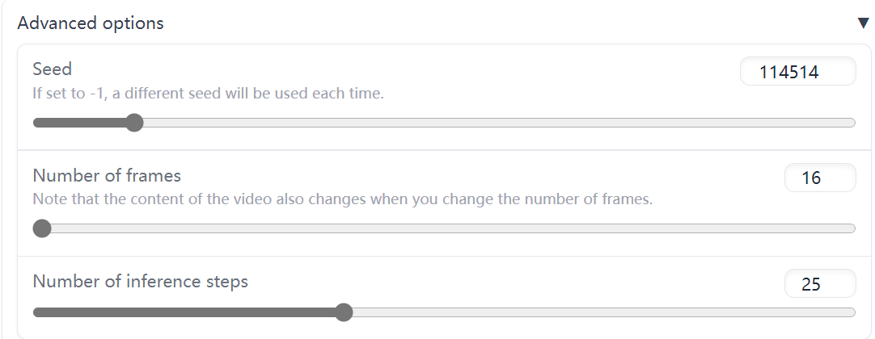Click the filled portion of inference steps slider
The image size is (875, 339).
point(184,312)
